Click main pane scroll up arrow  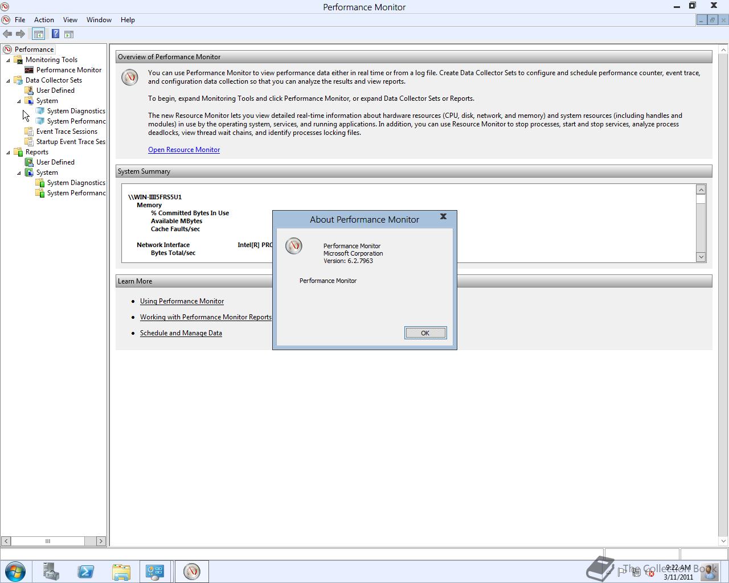(723, 51)
